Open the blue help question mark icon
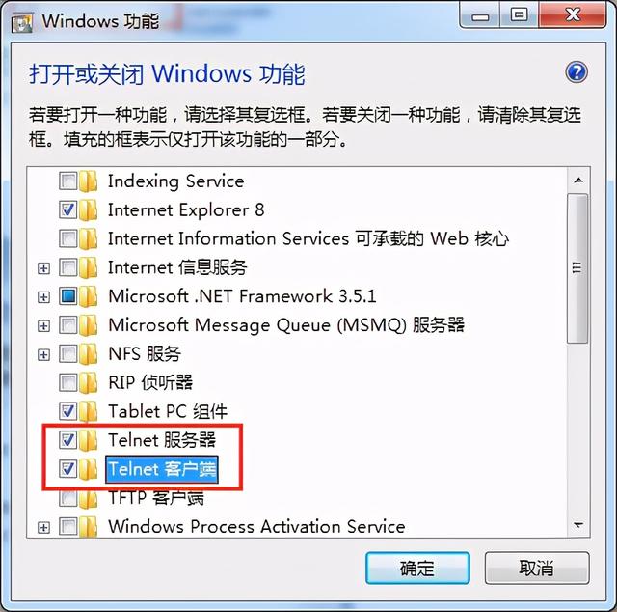 (x=577, y=72)
